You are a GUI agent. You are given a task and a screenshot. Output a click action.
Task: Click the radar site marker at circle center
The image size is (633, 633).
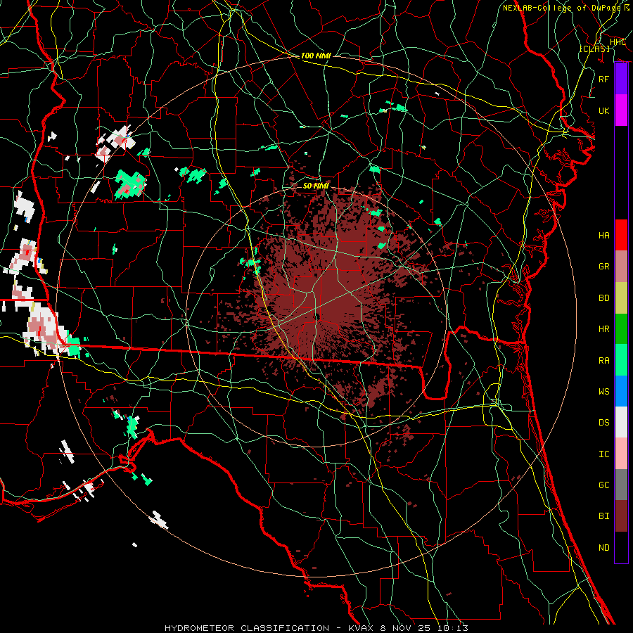click(x=317, y=317)
